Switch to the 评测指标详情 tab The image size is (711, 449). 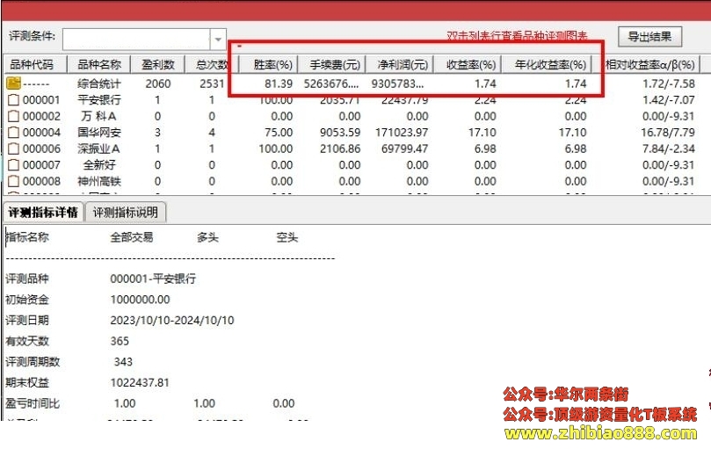(x=43, y=213)
